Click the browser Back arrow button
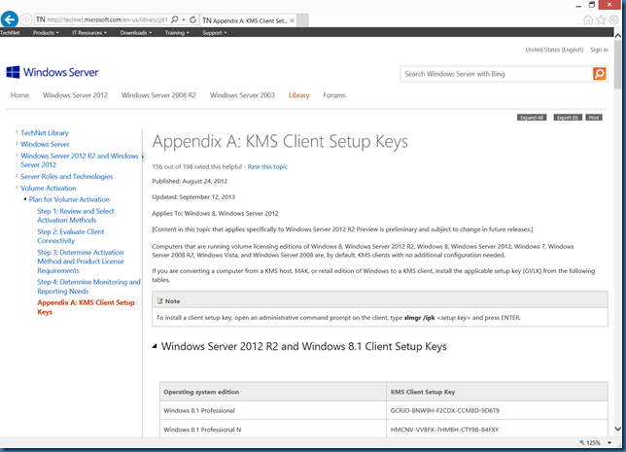Image resolution: width=626 pixels, height=452 pixels. [10, 19]
